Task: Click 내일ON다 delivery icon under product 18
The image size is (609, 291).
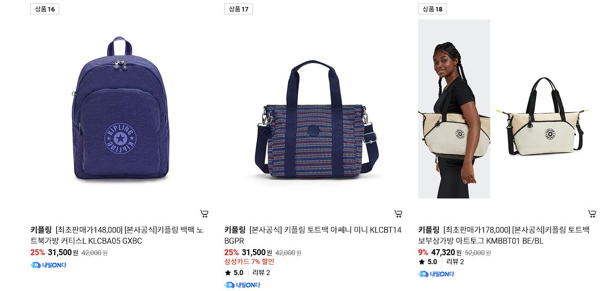Action: click(x=436, y=274)
